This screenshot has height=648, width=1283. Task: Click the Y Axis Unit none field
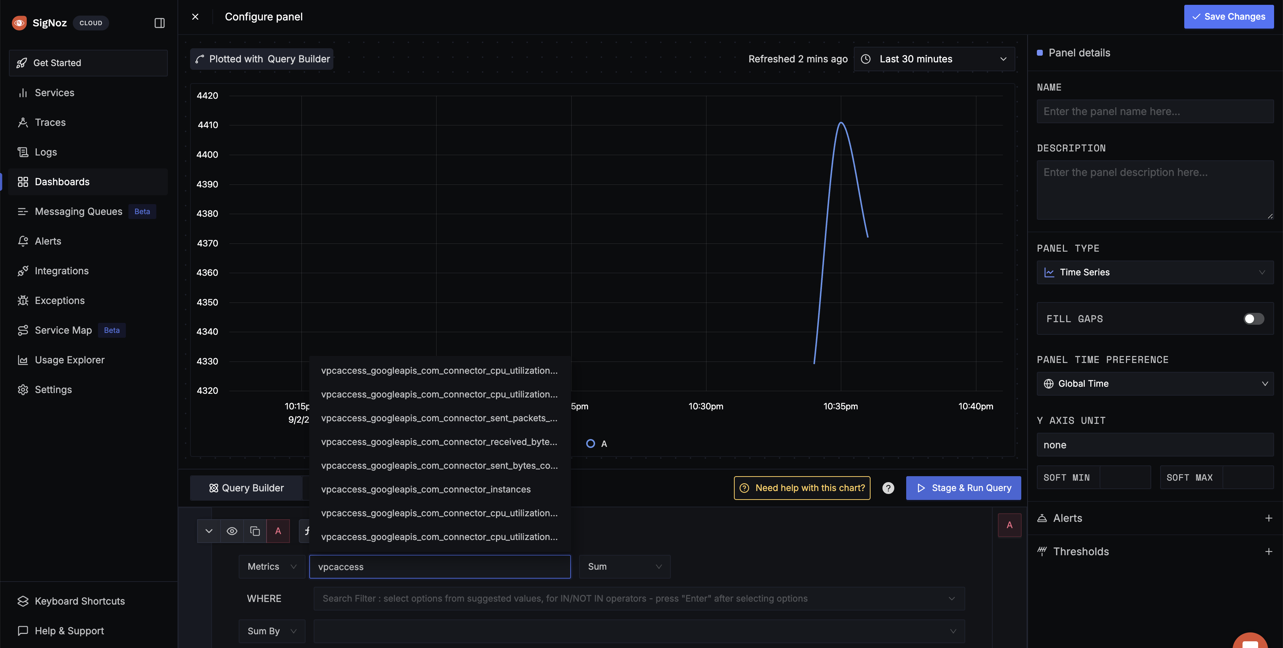[1155, 445]
